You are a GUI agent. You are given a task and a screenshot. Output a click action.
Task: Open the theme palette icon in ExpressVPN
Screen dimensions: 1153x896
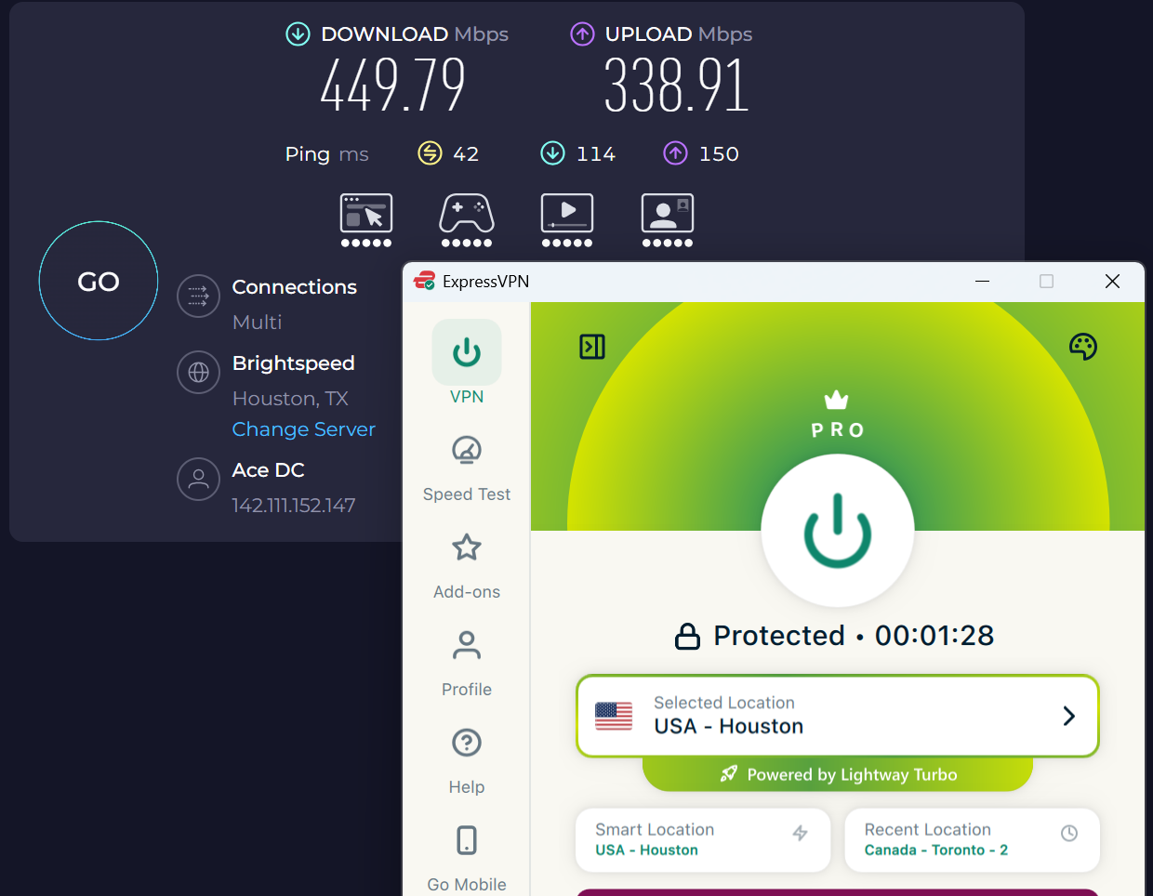tap(1083, 347)
